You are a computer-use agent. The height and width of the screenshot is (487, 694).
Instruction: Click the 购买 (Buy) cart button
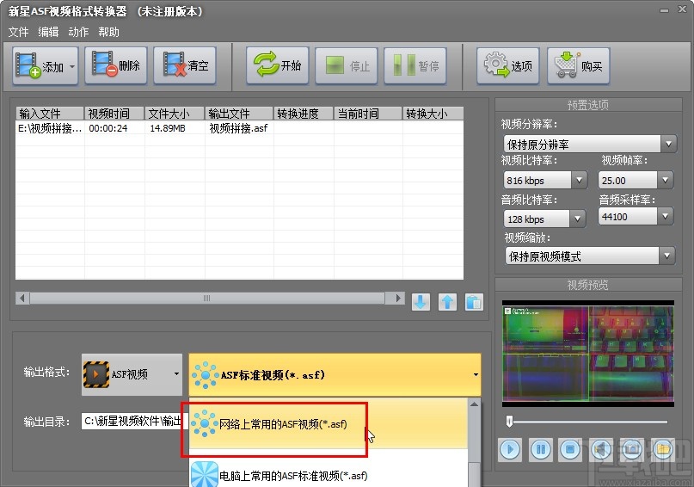pyautogui.click(x=578, y=66)
